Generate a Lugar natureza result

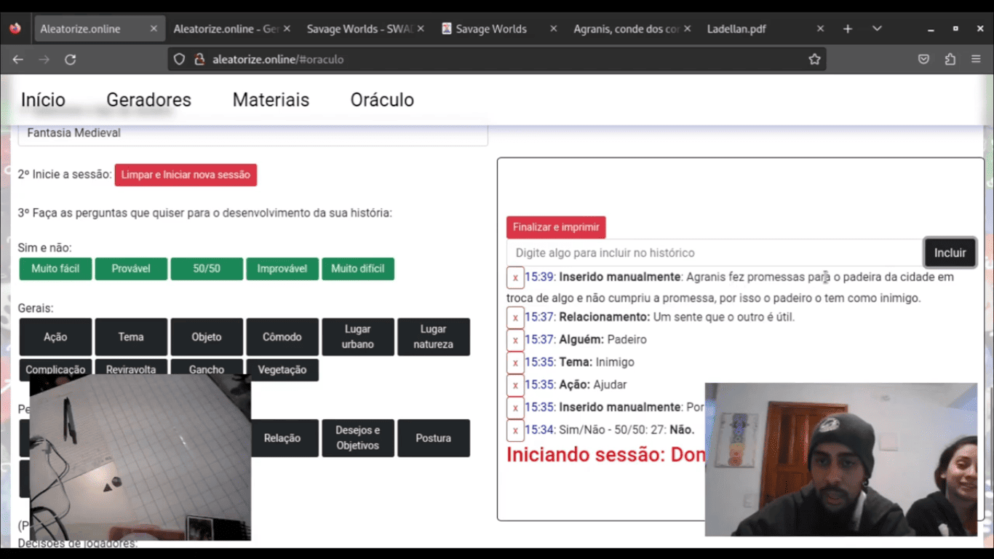434,337
